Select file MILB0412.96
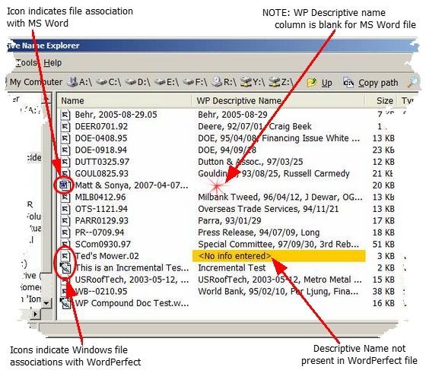The image size is (426, 370). pyautogui.click(x=100, y=198)
